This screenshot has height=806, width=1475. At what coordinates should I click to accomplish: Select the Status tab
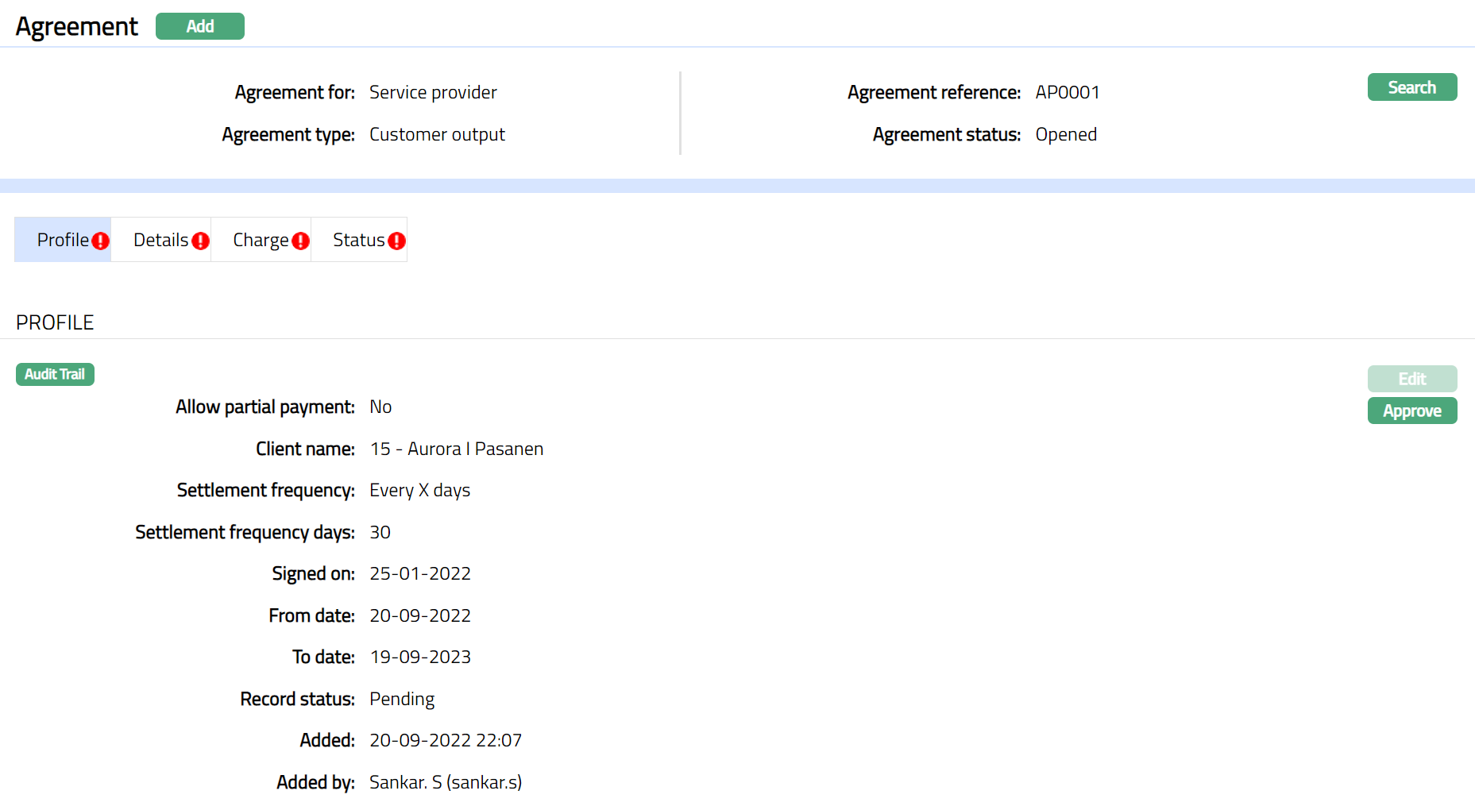click(358, 240)
